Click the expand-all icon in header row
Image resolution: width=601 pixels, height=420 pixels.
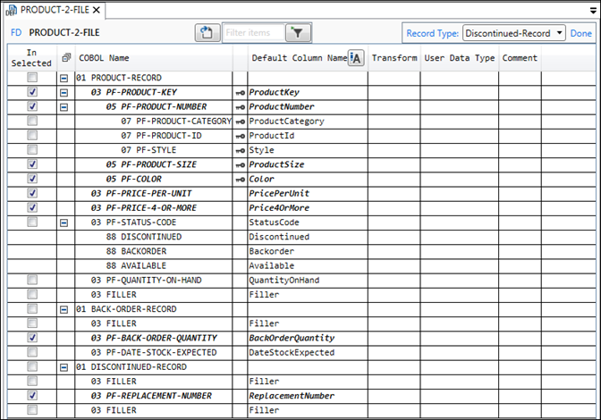click(65, 58)
